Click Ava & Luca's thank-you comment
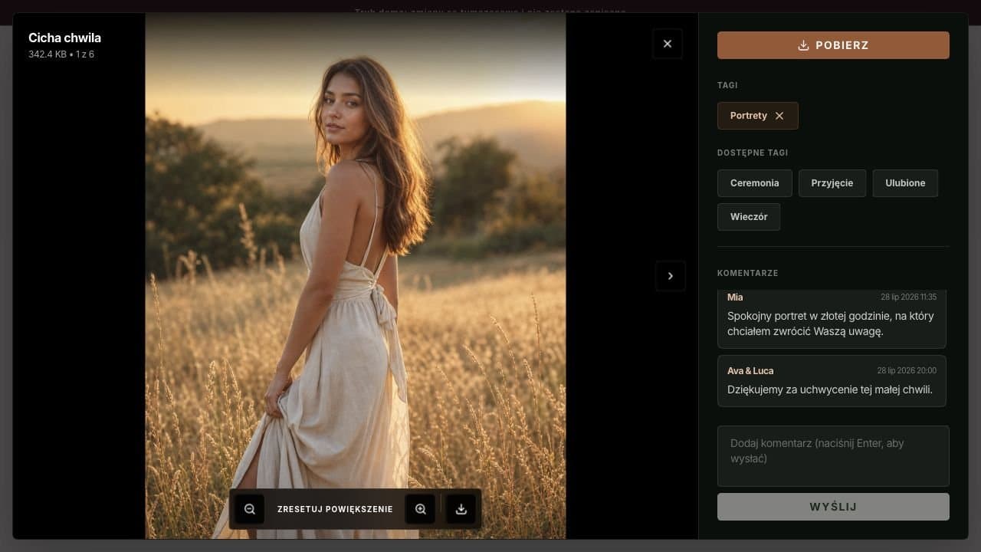The height and width of the screenshot is (552, 981). click(832, 381)
